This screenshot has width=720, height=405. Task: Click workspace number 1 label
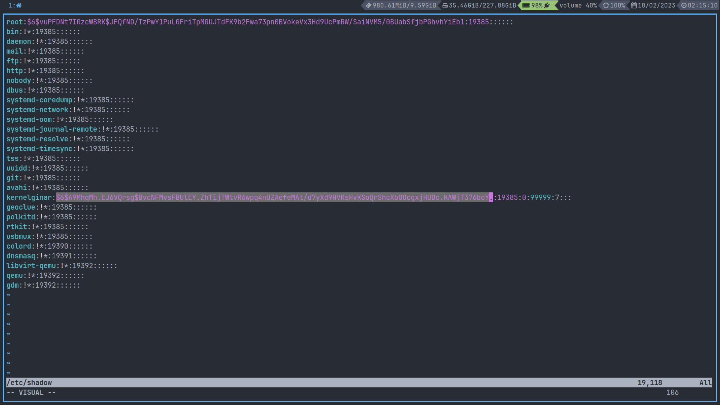10,6
